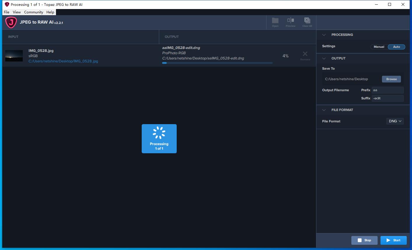Click the 4% progress value

pos(285,56)
